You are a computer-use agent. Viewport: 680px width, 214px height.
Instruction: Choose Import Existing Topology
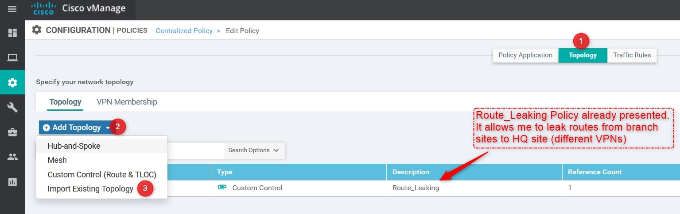coord(90,189)
